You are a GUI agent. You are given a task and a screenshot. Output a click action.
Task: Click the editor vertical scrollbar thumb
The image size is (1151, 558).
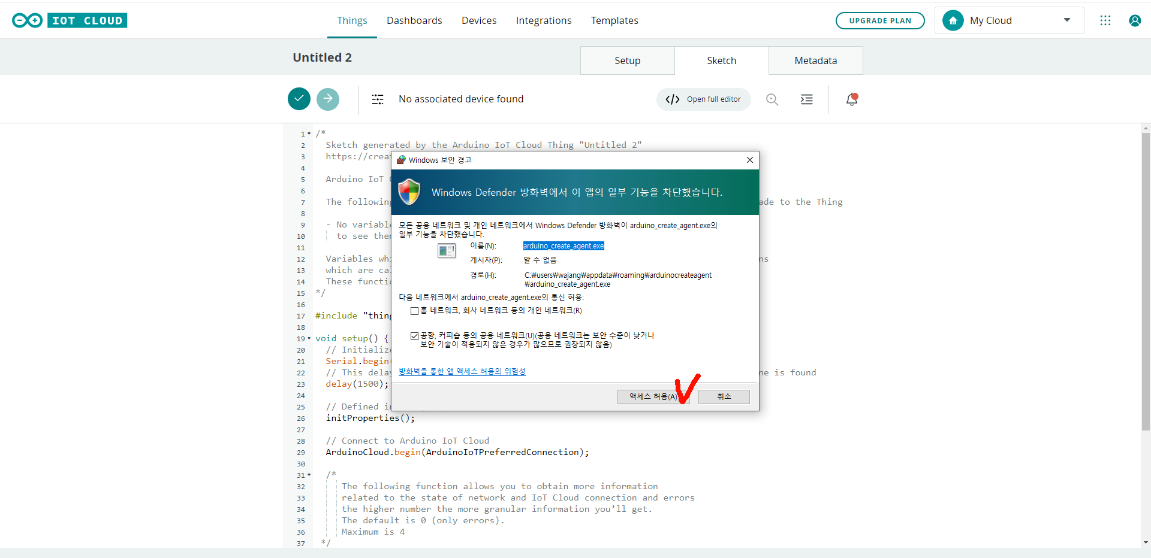1146,281
